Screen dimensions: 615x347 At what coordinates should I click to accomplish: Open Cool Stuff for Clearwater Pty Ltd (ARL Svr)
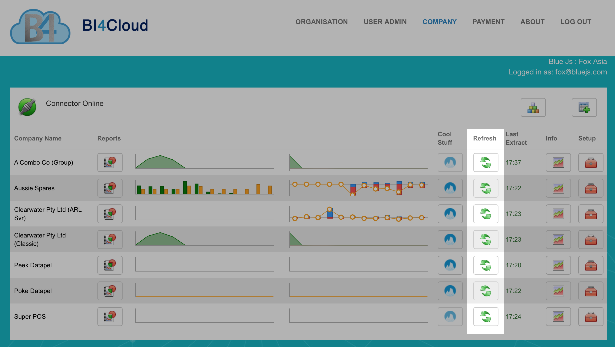click(x=450, y=214)
